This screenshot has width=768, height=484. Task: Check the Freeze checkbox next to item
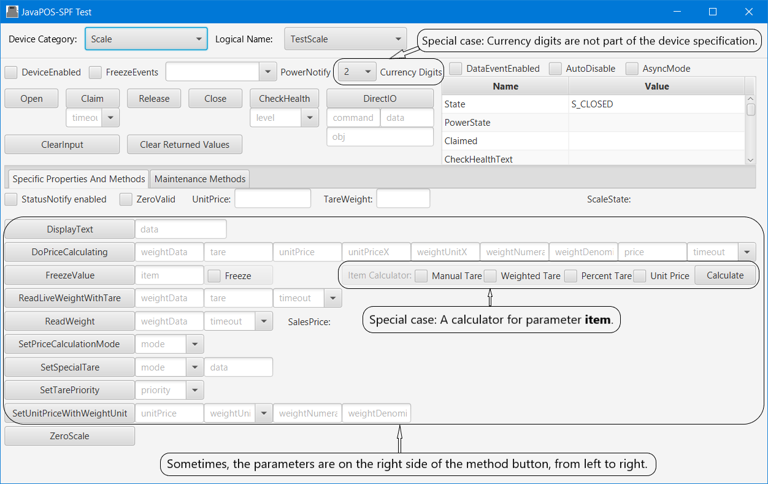point(214,276)
